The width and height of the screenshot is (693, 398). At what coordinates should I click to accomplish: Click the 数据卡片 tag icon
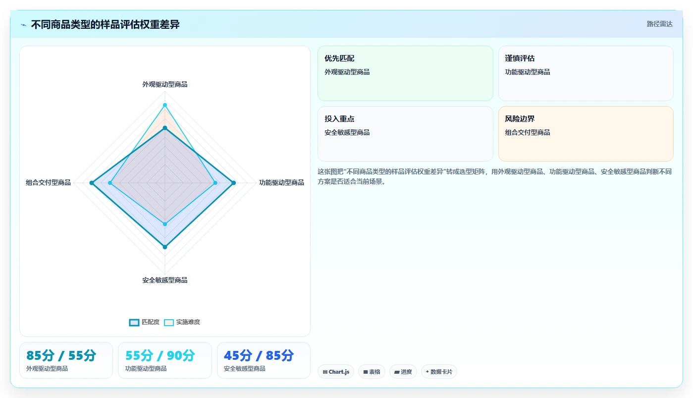click(427, 371)
